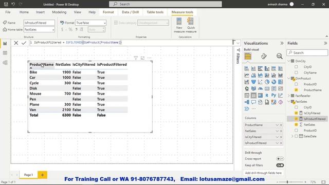
Task: Switch to Data view in left sidebar
Action: (5, 53)
